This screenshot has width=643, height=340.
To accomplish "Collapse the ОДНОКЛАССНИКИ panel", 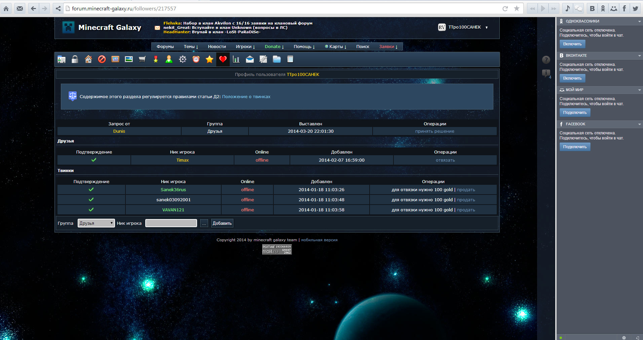I will pyautogui.click(x=639, y=21).
